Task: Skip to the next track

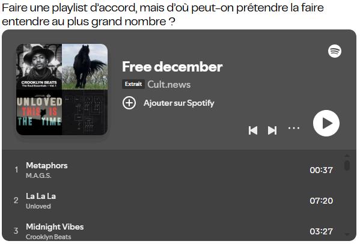Action: click(x=272, y=130)
